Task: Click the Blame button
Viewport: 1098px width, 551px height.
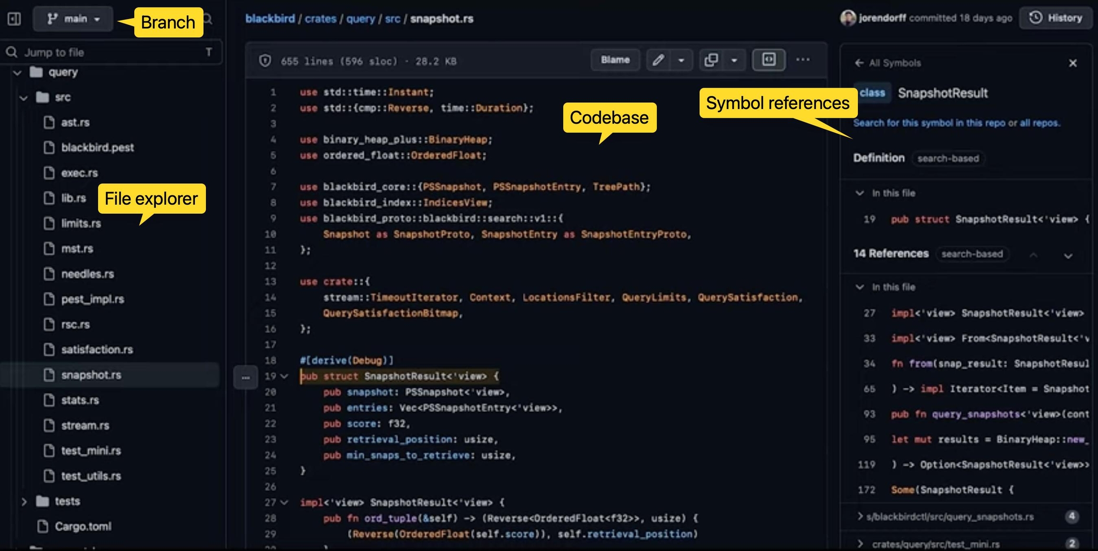Action: click(615, 60)
